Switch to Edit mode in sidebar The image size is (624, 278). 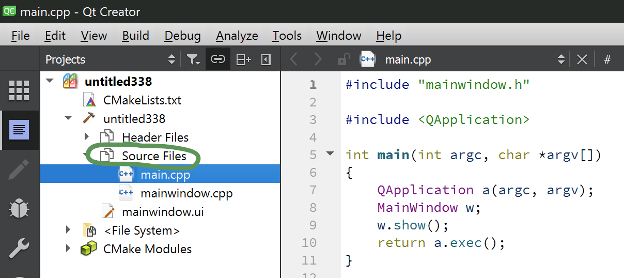[x=19, y=129]
